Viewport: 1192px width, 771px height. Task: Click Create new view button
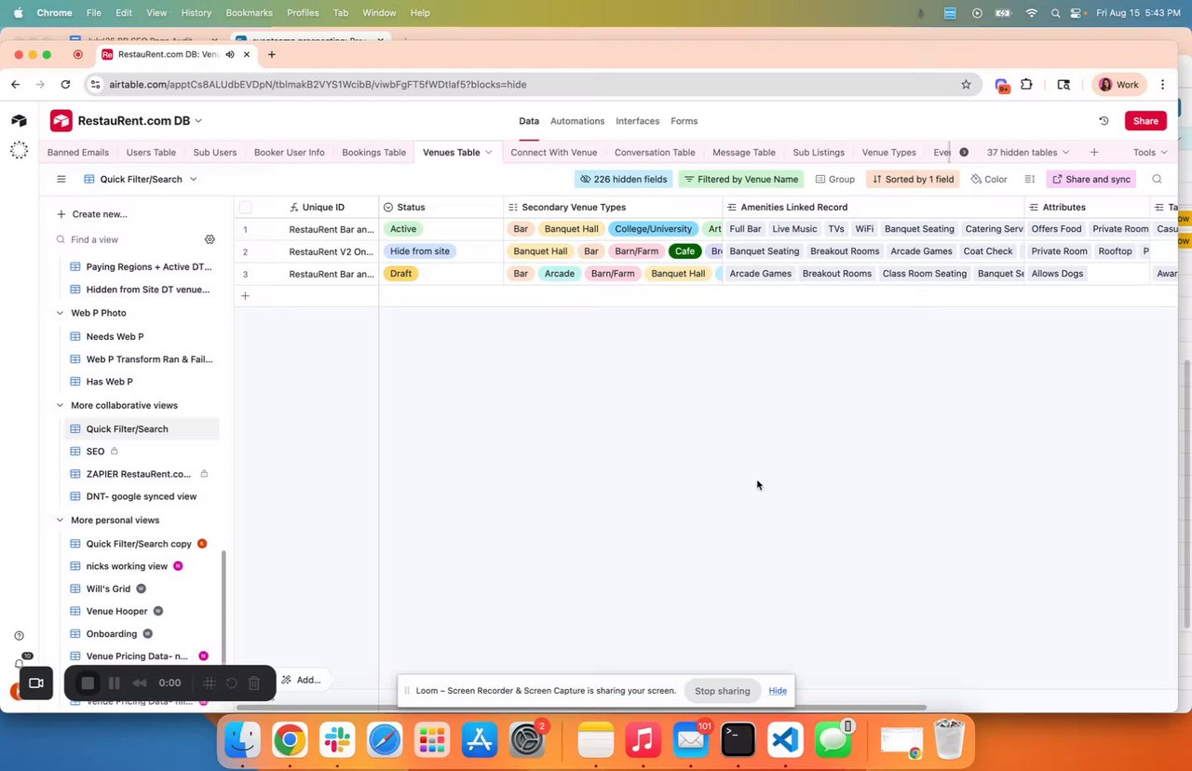coord(92,214)
